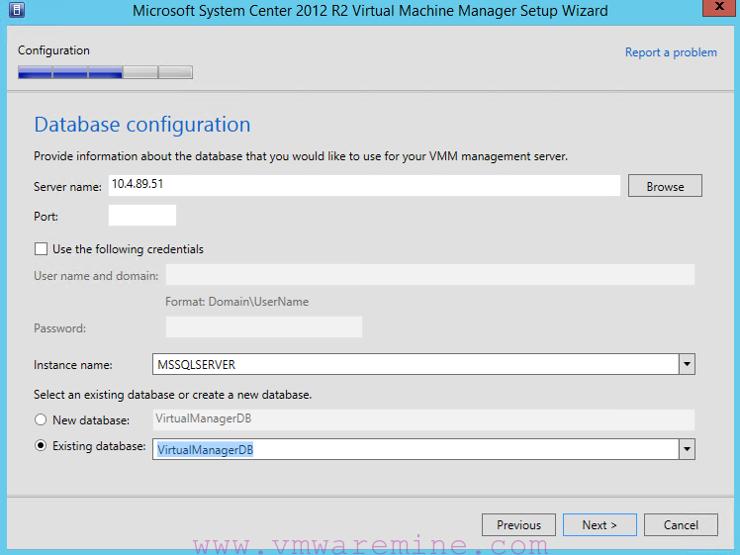Click the Database configuration heading

pyautogui.click(x=142, y=125)
